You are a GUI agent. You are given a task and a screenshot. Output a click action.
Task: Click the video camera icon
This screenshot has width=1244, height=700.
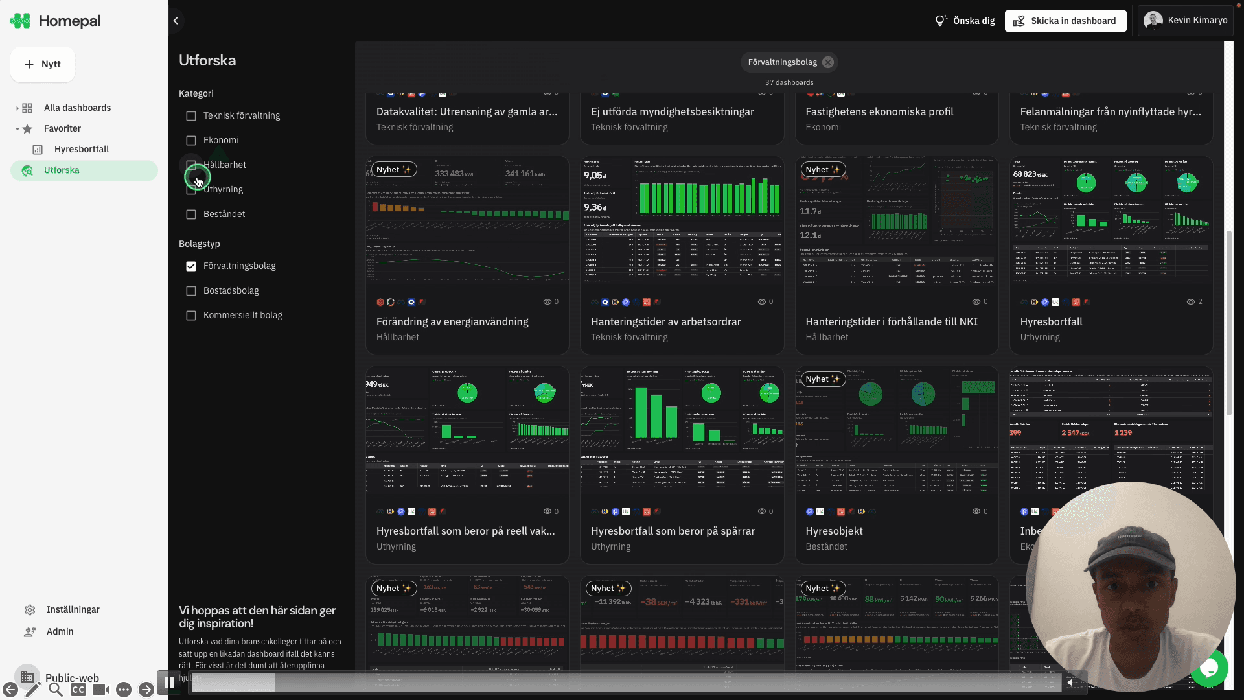101,690
